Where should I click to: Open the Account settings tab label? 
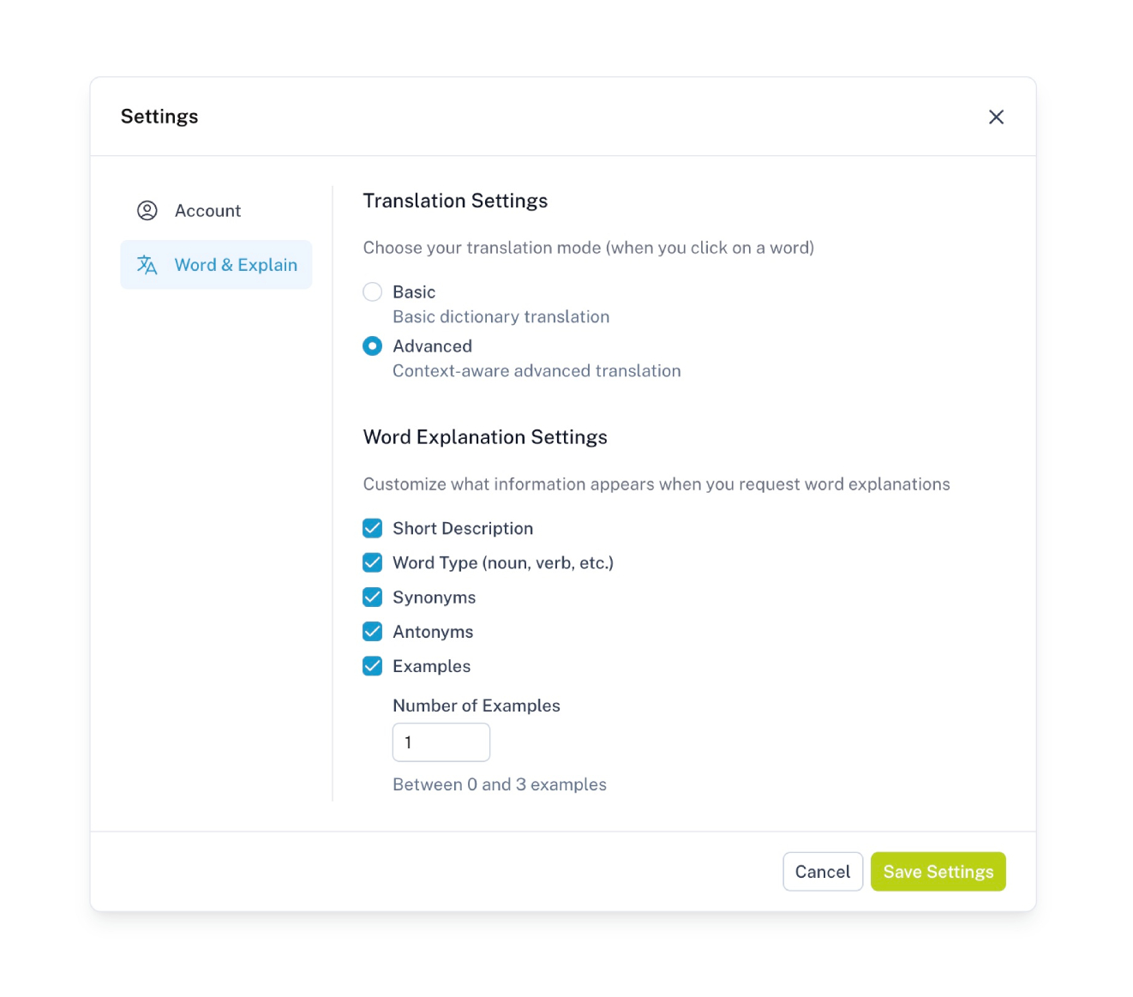pyautogui.click(x=207, y=211)
